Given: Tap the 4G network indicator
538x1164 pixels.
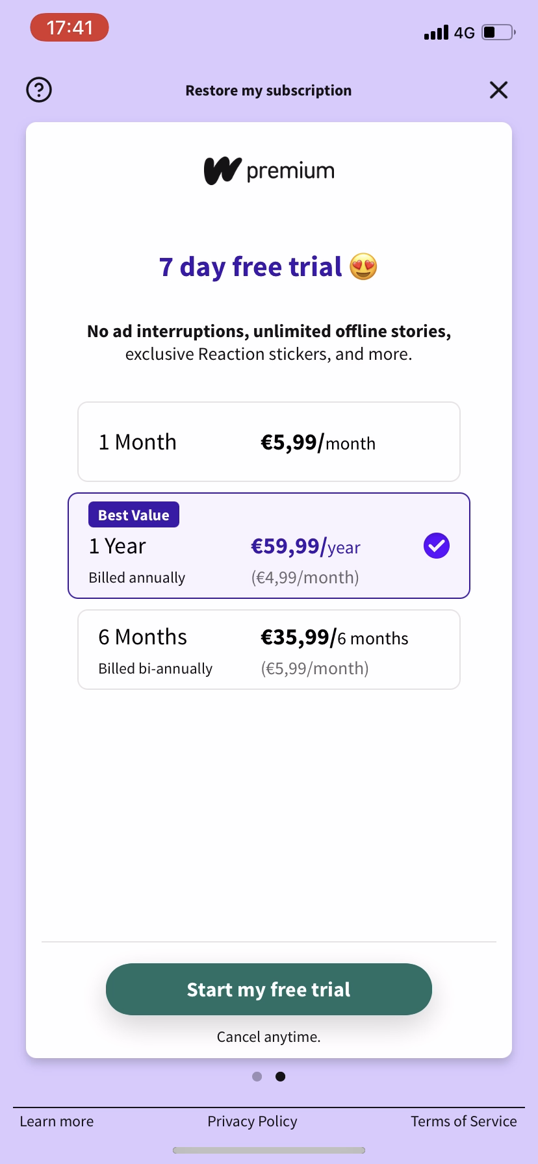Looking at the screenshot, I should [463, 32].
